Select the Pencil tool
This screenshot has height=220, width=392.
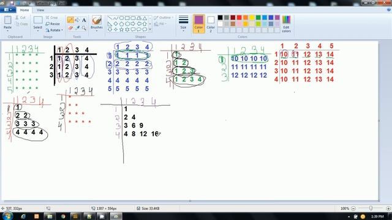[x=70, y=20]
